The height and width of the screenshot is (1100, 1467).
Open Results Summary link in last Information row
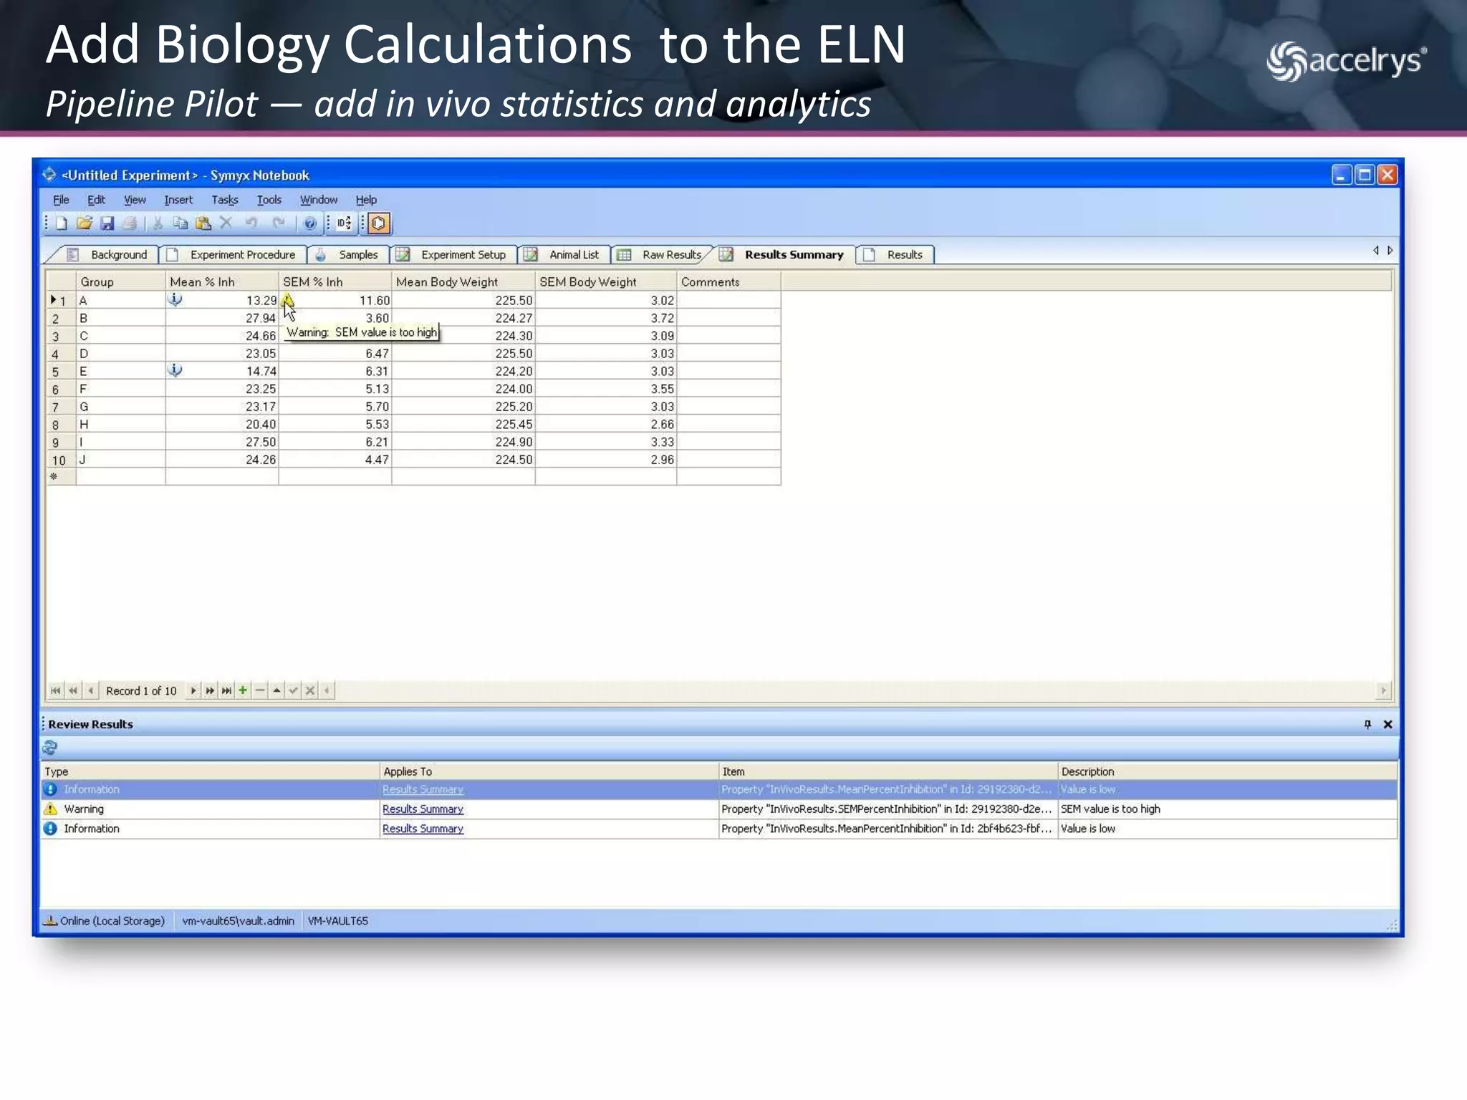click(x=423, y=829)
